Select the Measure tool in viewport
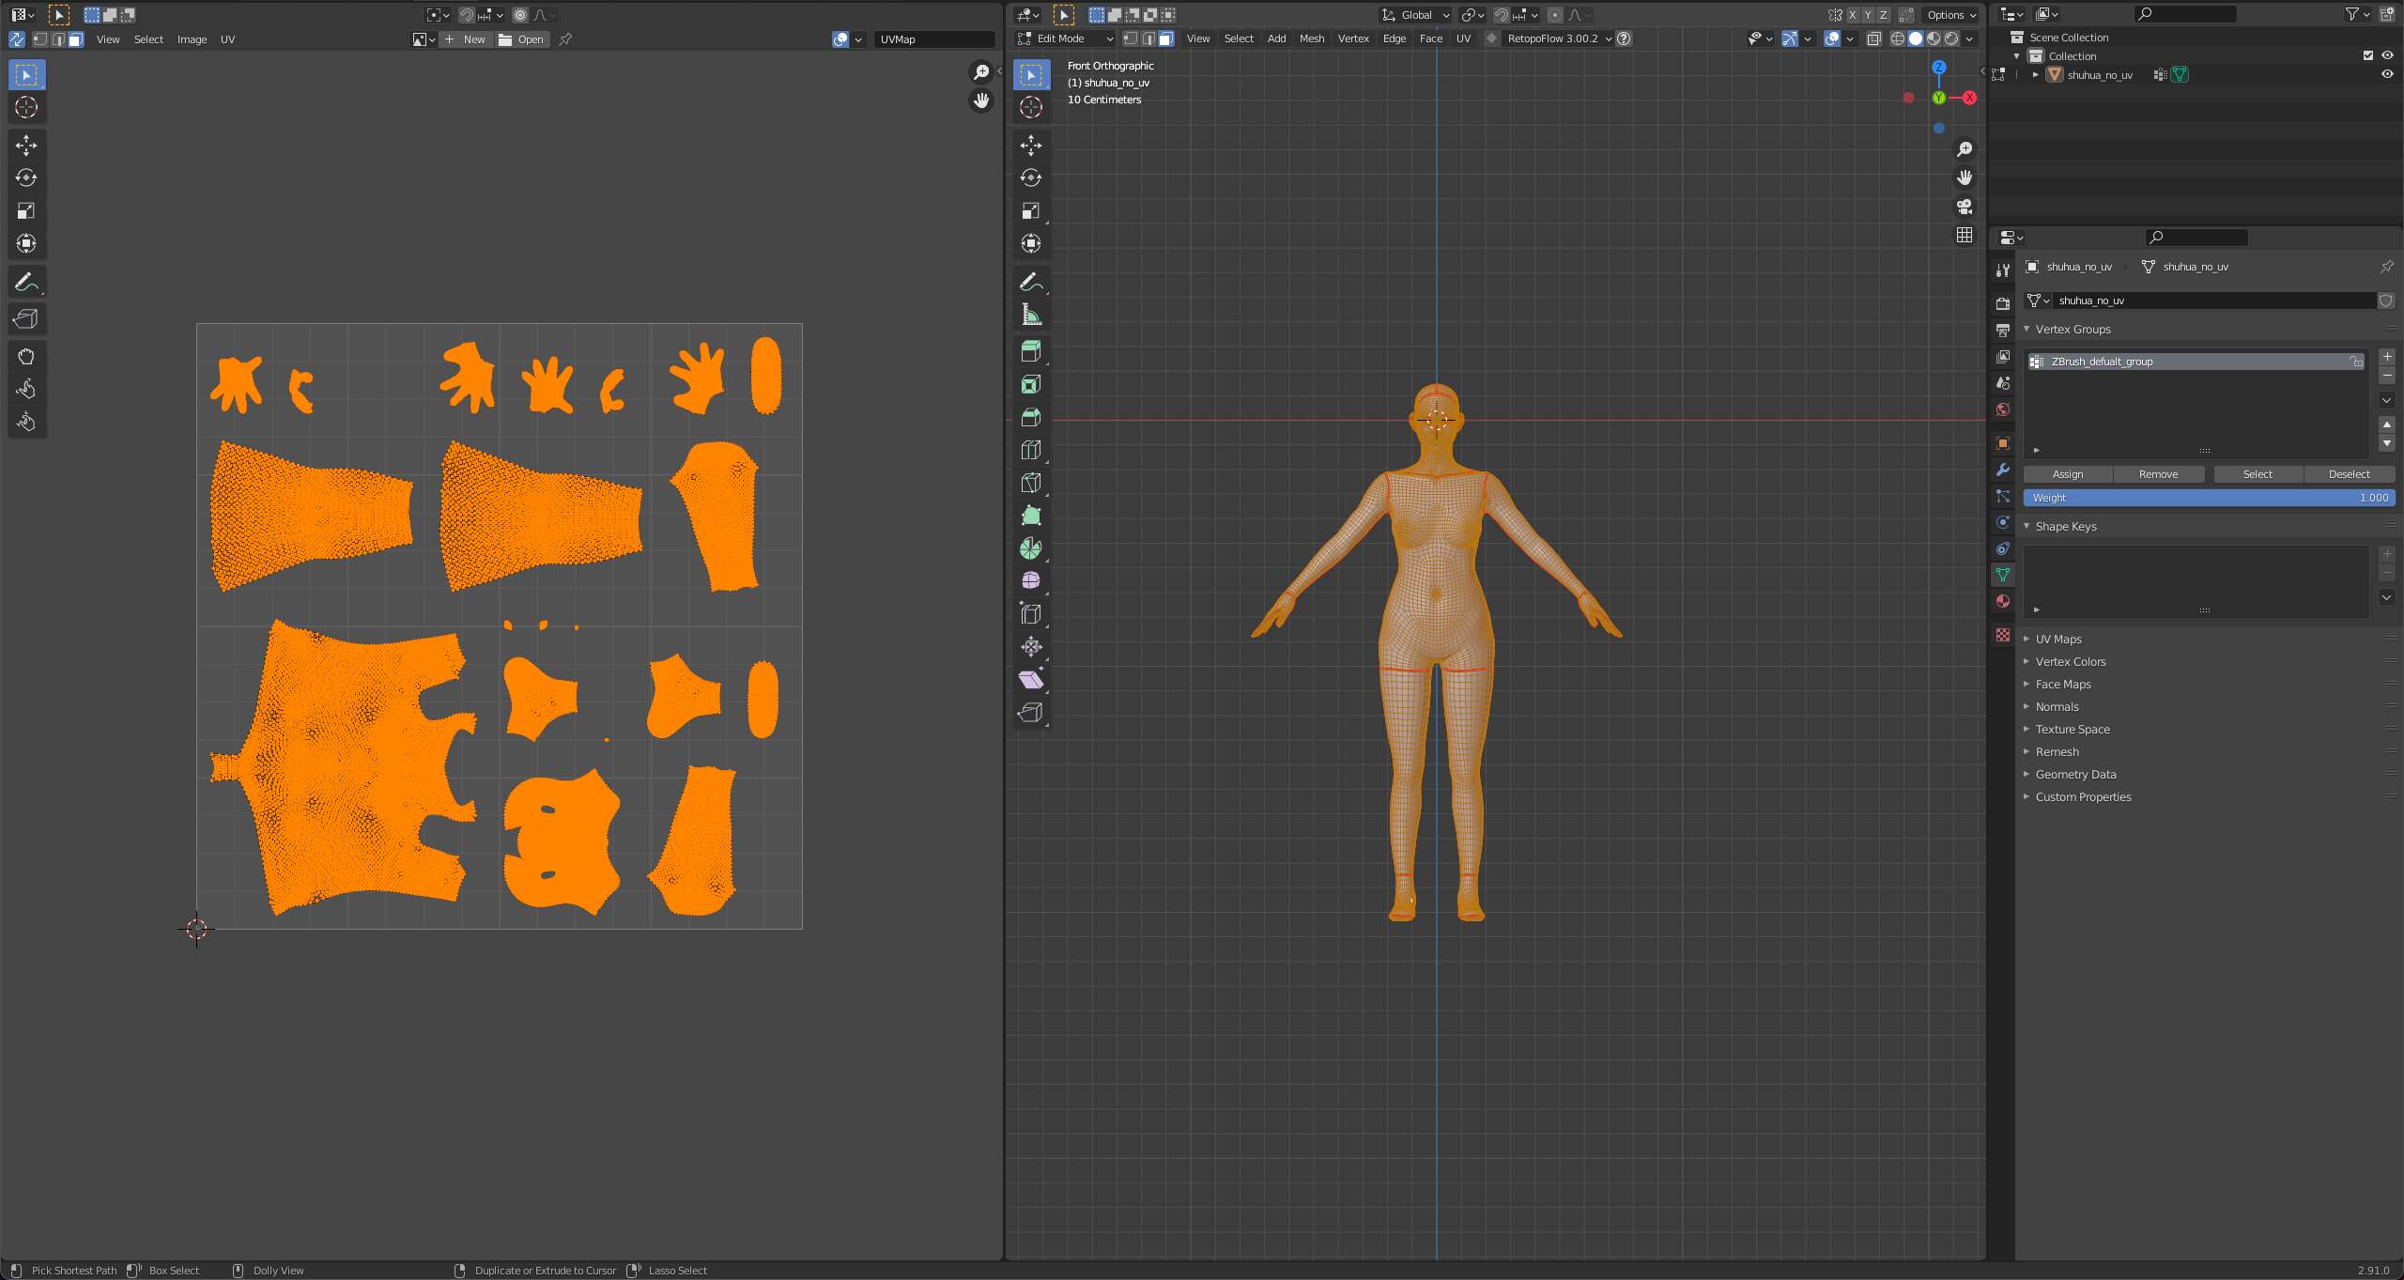The width and height of the screenshot is (2404, 1280). click(1031, 315)
